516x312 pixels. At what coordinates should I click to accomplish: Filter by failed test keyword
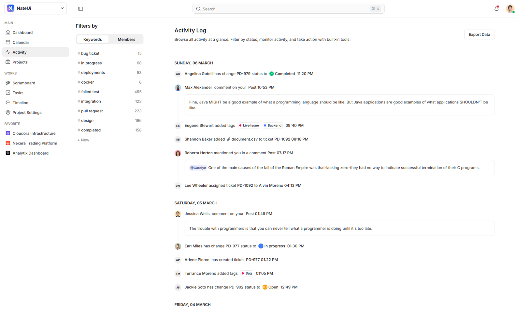pos(109,92)
